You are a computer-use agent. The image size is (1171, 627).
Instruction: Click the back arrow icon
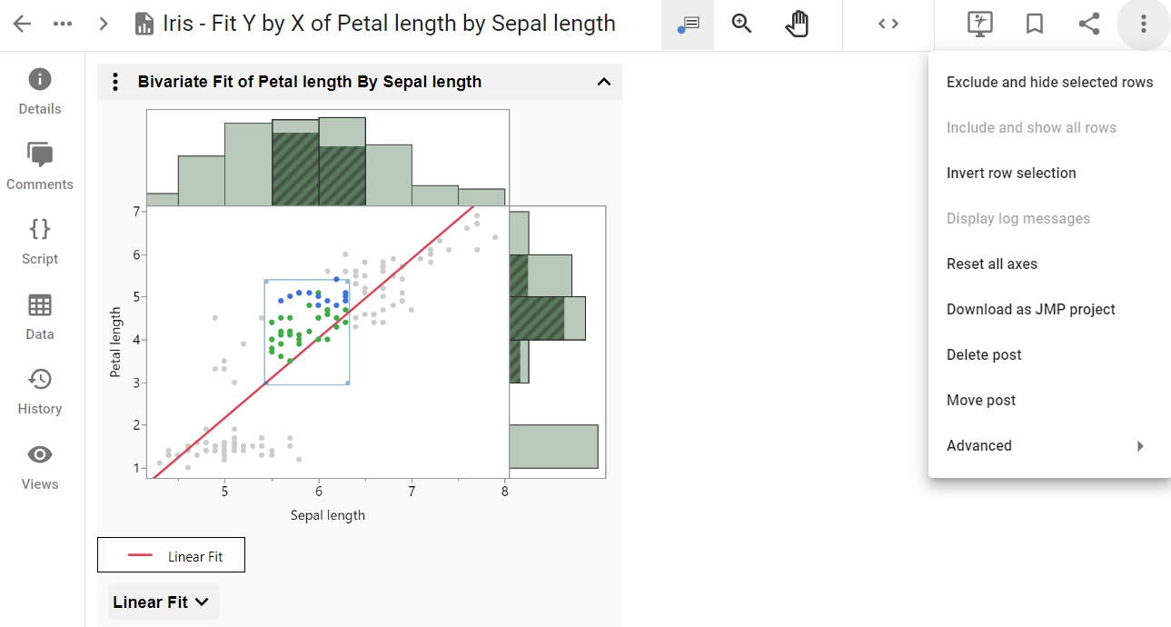click(x=23, y=25)
